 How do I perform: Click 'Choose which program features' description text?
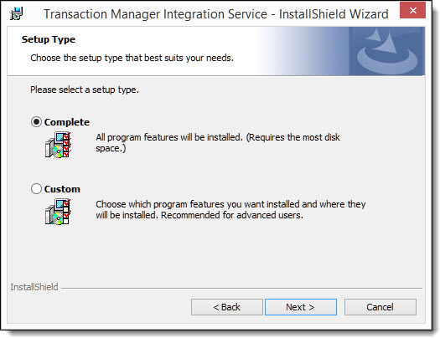pyautogui.click(x=230, y=209)
